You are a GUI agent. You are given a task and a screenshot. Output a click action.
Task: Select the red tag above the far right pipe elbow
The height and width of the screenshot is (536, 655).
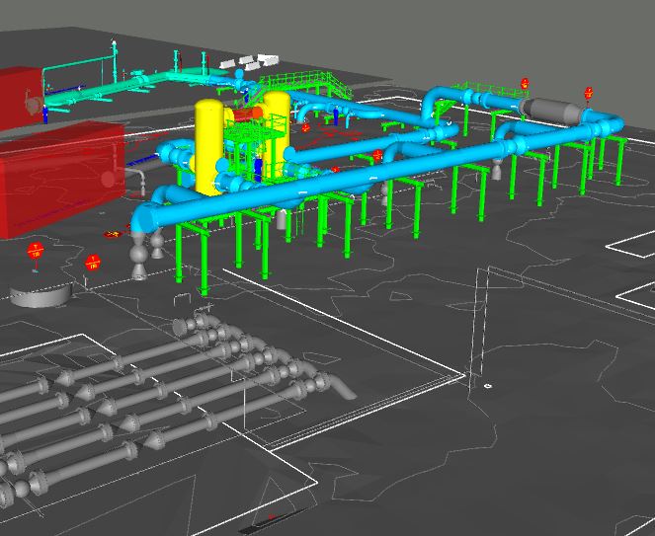[x=588, y=92]
